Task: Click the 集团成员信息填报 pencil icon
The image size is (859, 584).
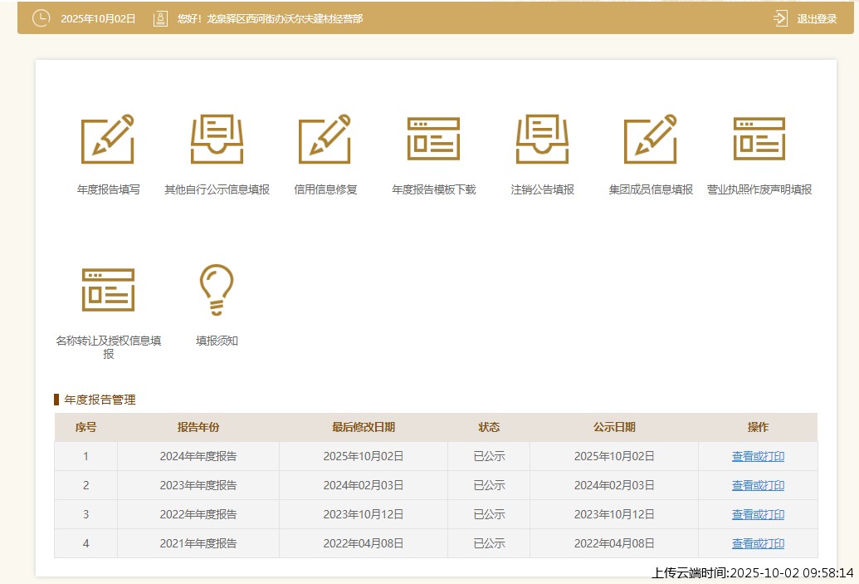Action: [x=651, y=140]
